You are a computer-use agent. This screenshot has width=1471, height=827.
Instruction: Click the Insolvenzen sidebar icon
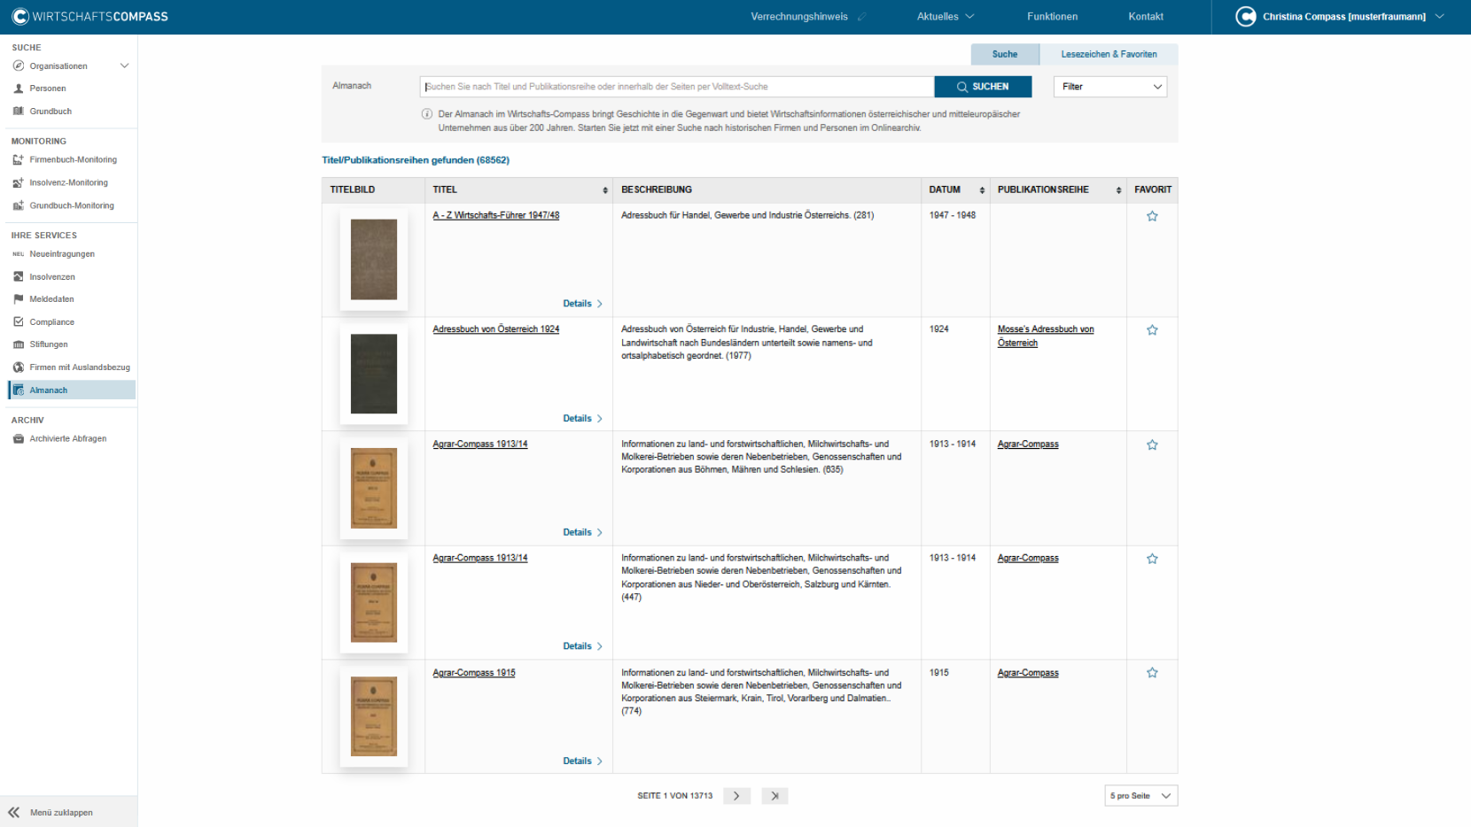pos(19,277)
